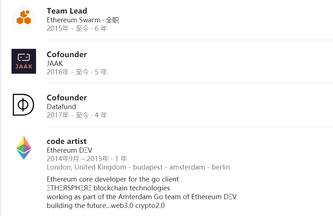Click the Ethereum Swarm company name
Viewport: 333px width, 216px height.
pyautogui.click(x=74, y=20)
